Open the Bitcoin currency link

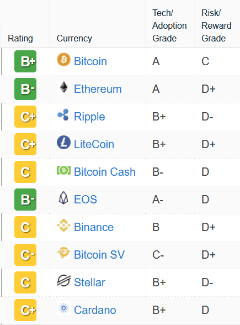(x=90, y=61)
